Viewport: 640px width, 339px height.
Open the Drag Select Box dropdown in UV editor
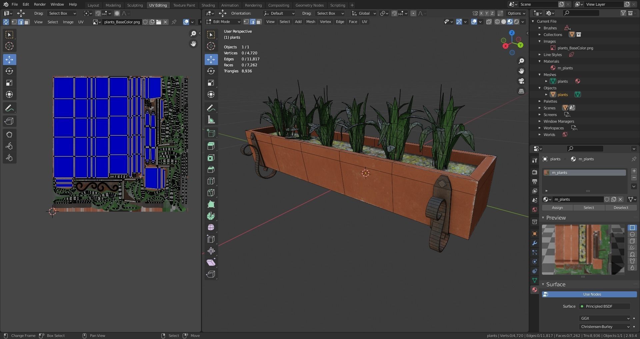62,13
